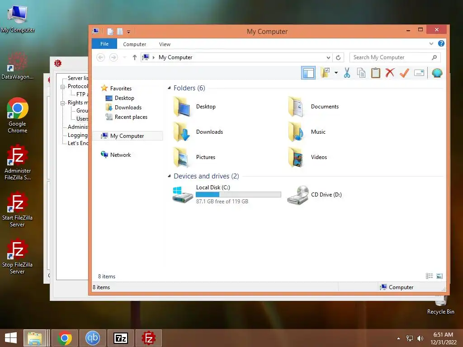The image size is (463, 347).
Task: Open the folder options toolbar icon
Action: 326,73
